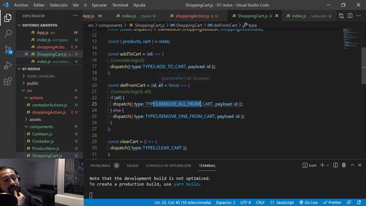Create a new terminal with plus icon
The width and height of the screenshot is (366, 206).
(x=322, y=165)
